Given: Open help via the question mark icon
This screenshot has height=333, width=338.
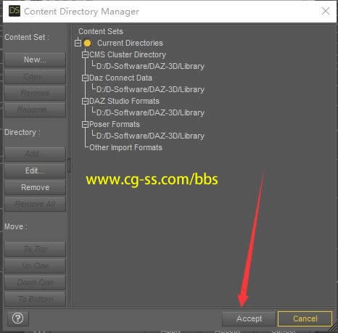Looking at the screenshot, I should point(18,318).
